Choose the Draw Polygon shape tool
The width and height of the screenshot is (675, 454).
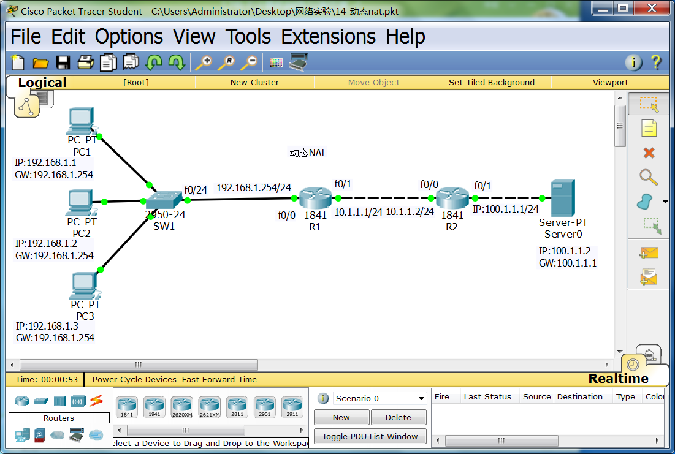pos(644,202)
